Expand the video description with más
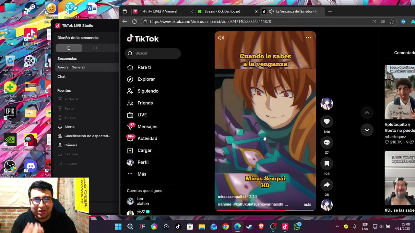 click(x=307, y=205)
